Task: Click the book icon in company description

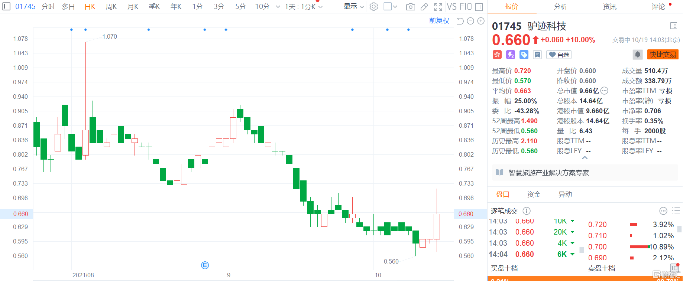Action: pos(500,173)
